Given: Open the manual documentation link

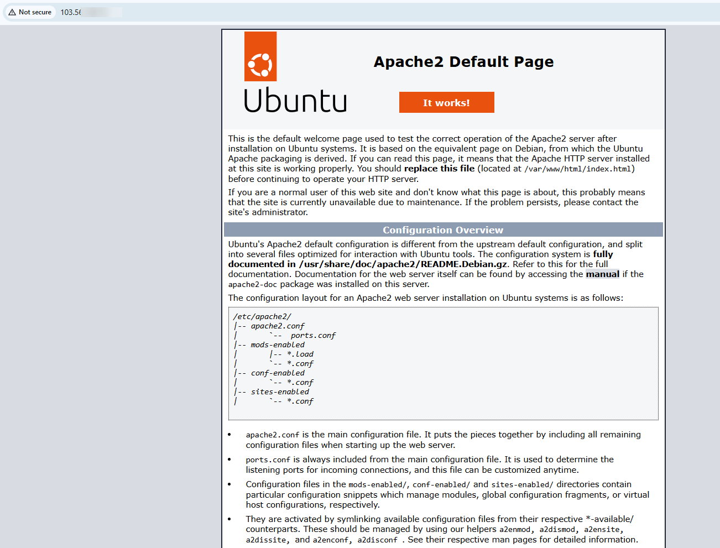Looking at the screenshot, I should tap(602, 274).
